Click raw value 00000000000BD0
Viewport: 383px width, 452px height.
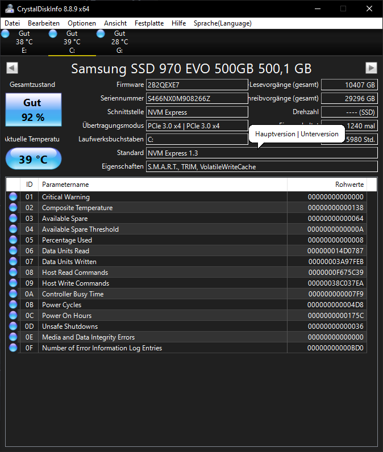pos(335,348)
